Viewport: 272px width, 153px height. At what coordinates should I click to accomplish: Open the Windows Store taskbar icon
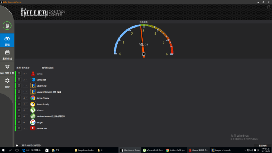tap(47, 150)
